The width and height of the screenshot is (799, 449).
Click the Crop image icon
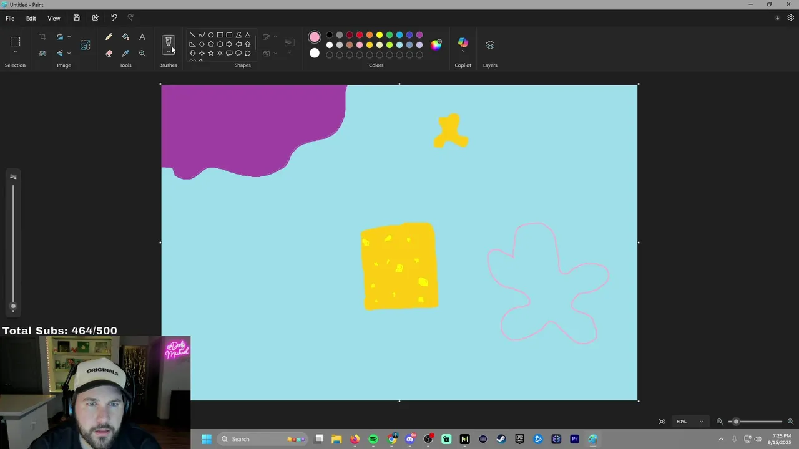pos(42,37)
